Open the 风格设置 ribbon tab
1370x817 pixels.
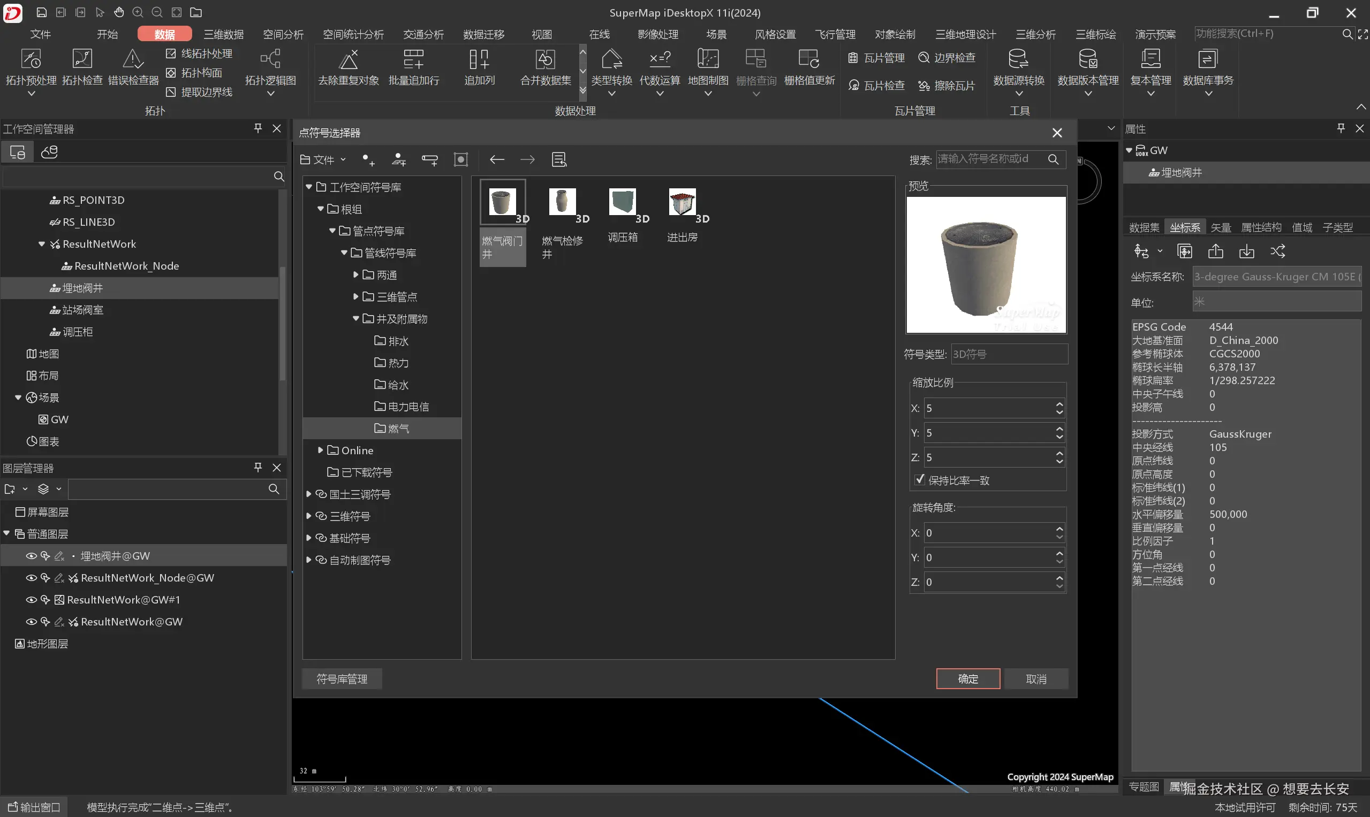click(775, 34)
